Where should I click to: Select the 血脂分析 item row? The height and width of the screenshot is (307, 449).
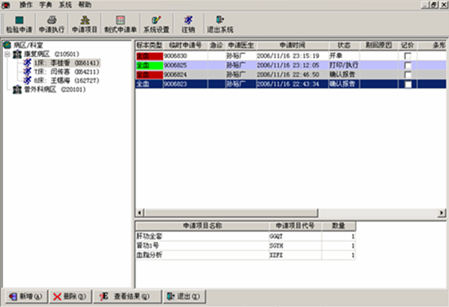click(x=245, y=255)
